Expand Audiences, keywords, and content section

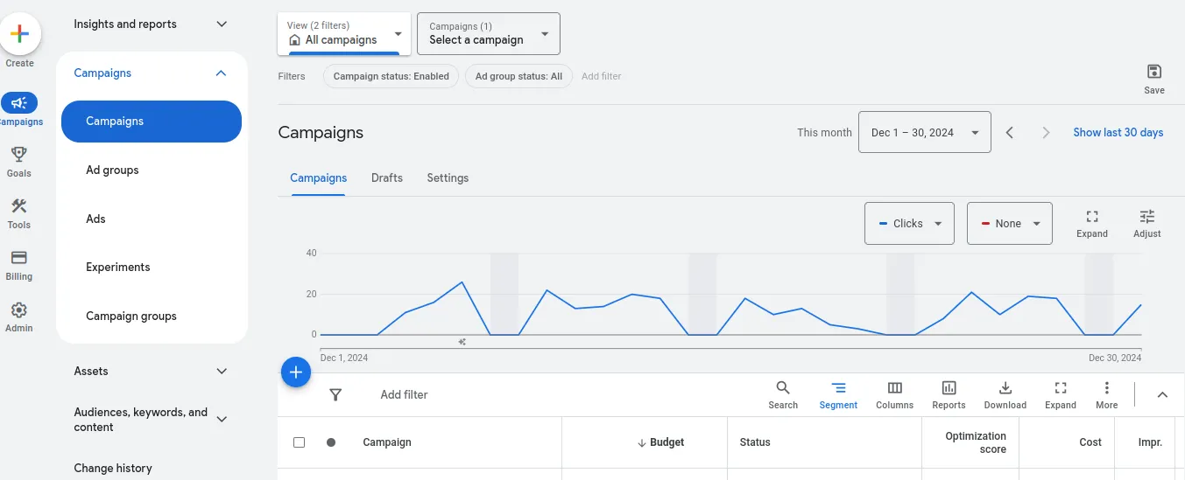pyautogui.click(x=222, y=420)
